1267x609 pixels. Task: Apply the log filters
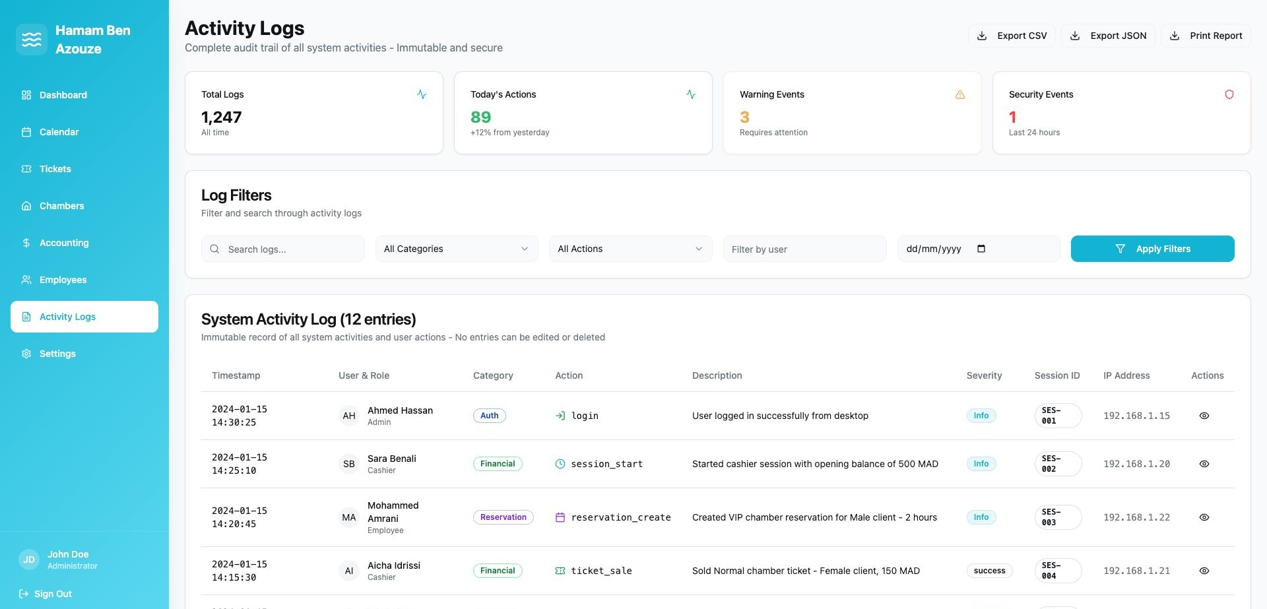pos(1153,249)
